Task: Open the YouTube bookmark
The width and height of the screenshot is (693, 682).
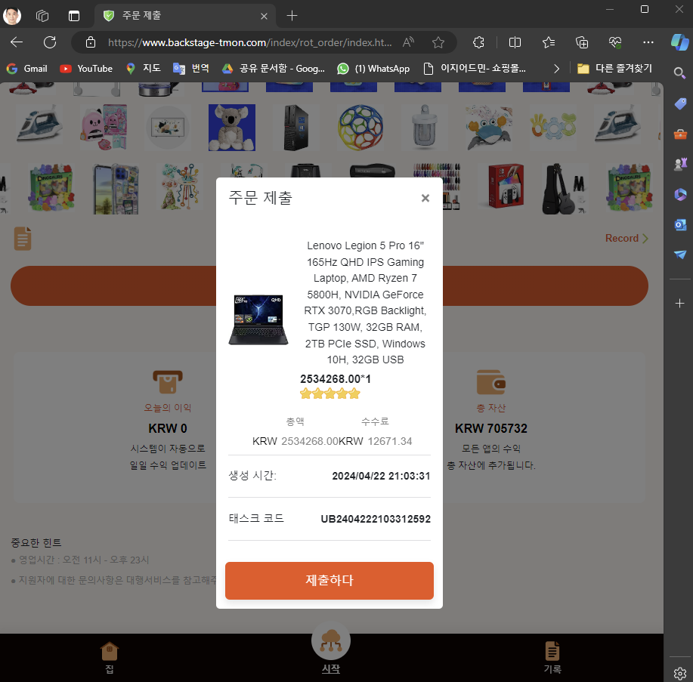Action: 86,69
